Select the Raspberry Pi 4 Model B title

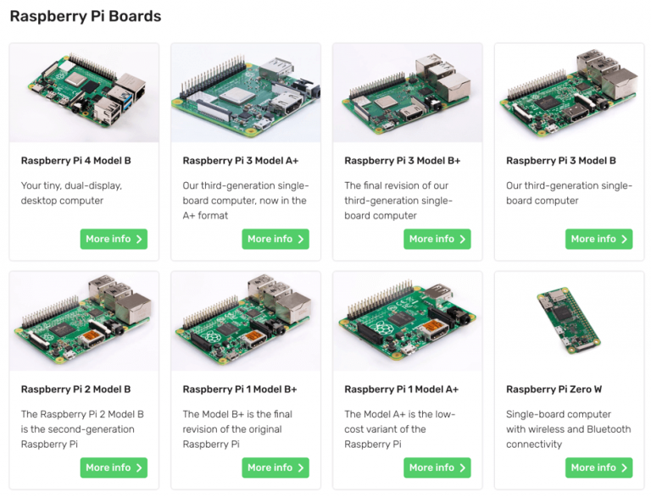[76, 161]
